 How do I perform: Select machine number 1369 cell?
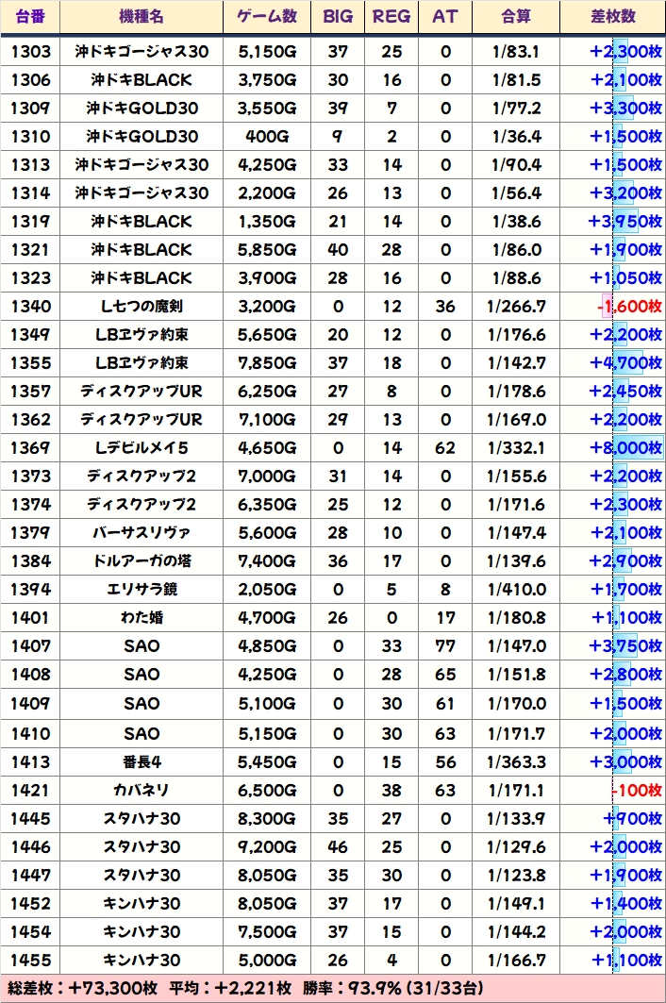(31, 448)
